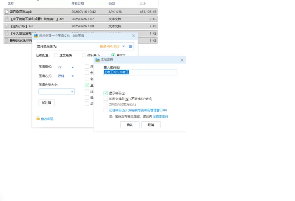Screen dimensions: 295x201
Task: Click the date 2025/3/26 1:08
Action: 83,26
